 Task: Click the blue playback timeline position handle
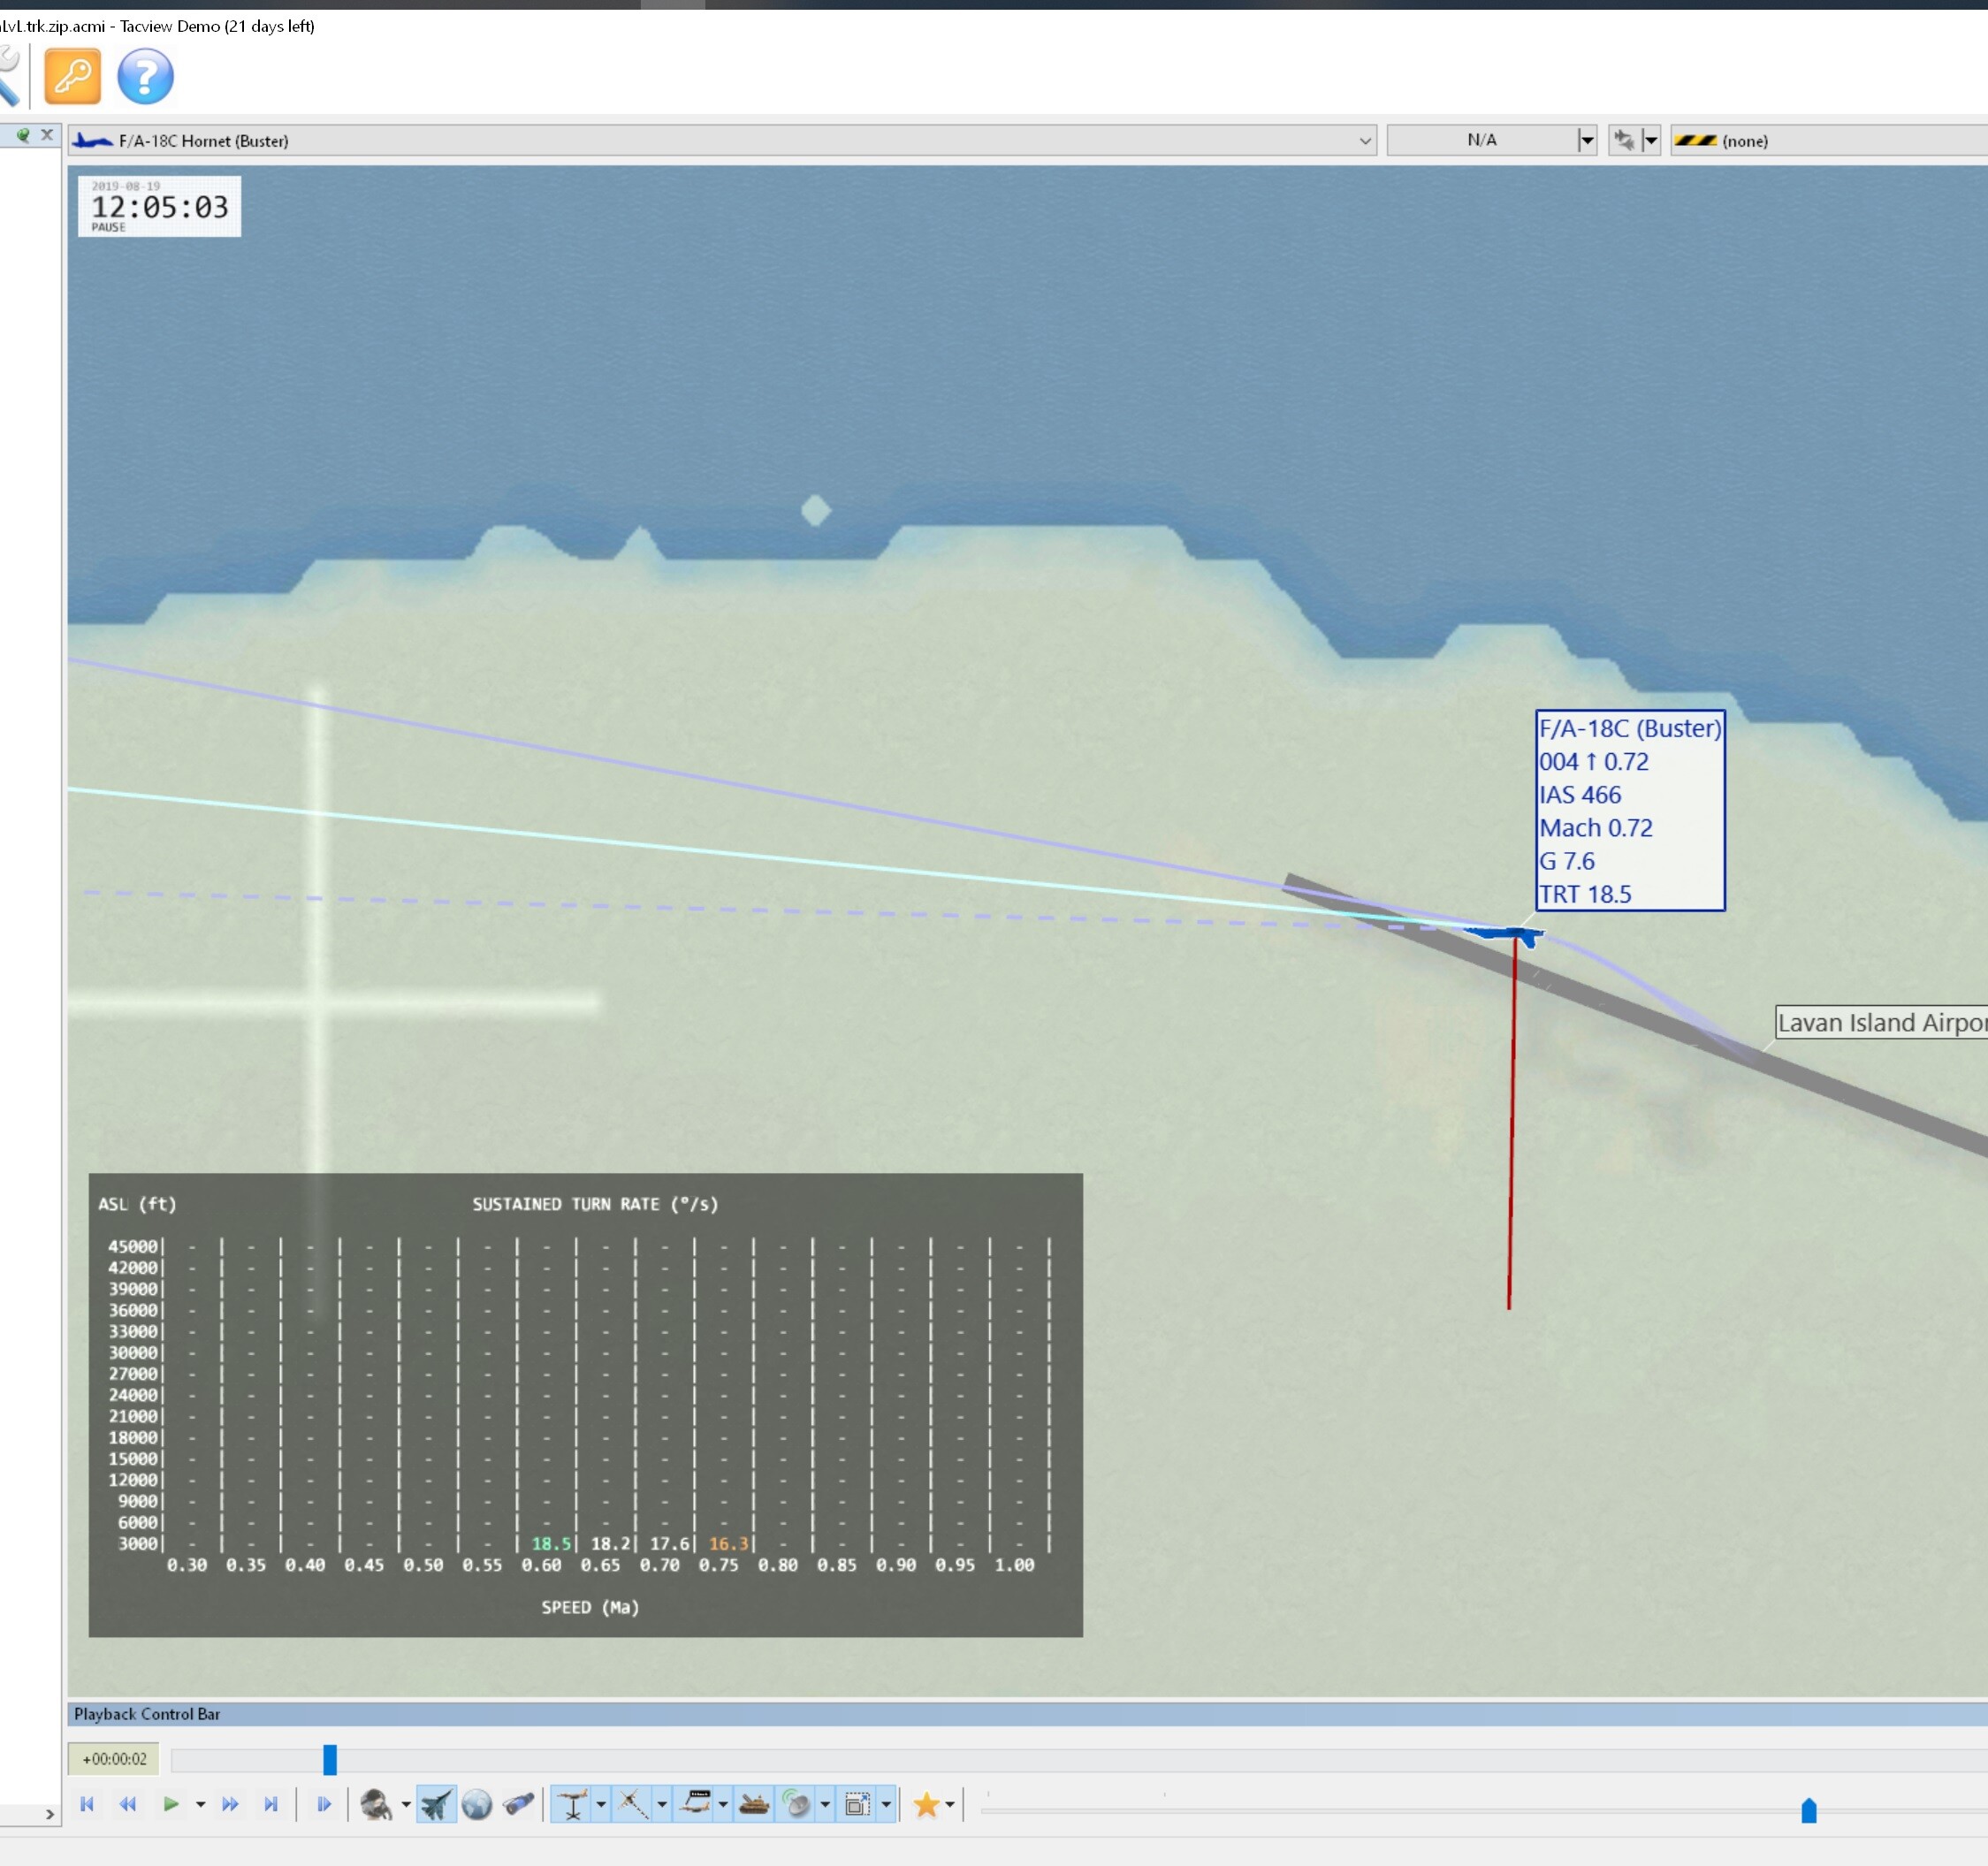pos(330,1759)
